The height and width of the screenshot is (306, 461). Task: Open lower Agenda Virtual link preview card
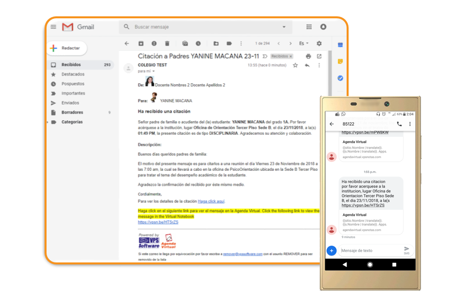tap(371, 222)
